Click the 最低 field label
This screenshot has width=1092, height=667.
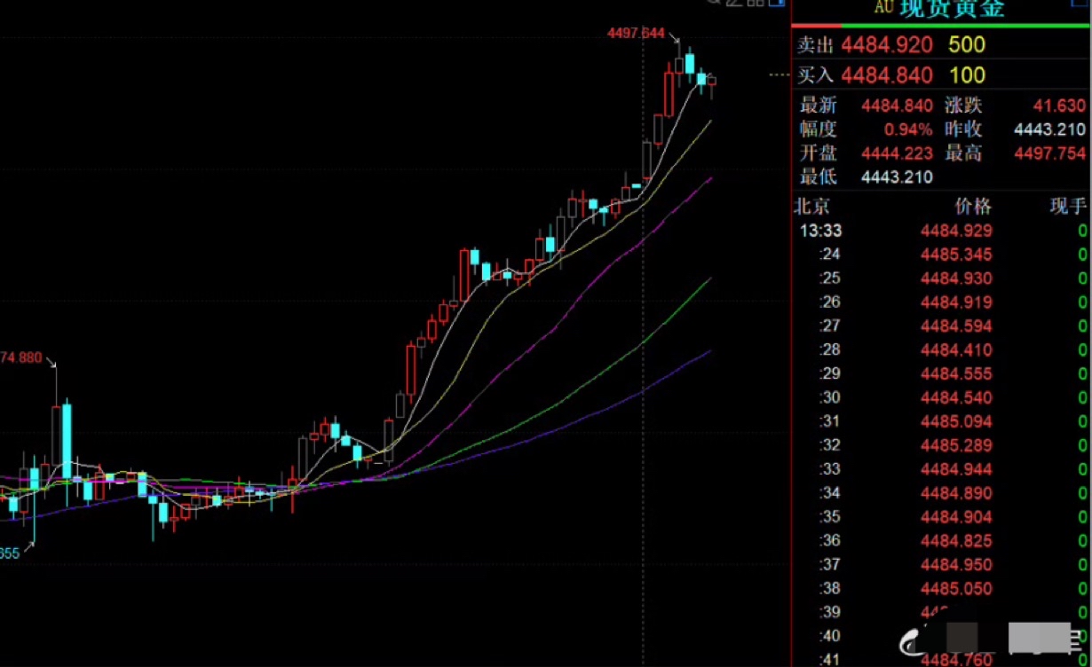(x=818, y=177)
